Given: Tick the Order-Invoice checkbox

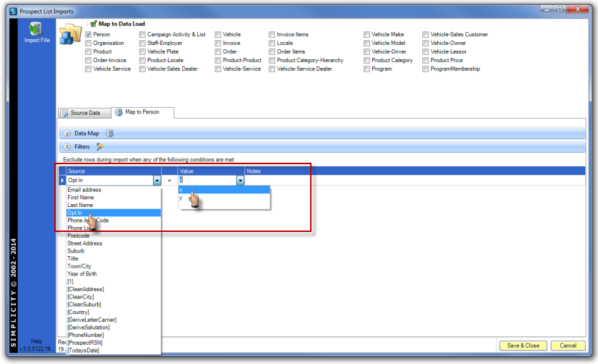Looking at the screenshot, I should [x=89, y=60].
